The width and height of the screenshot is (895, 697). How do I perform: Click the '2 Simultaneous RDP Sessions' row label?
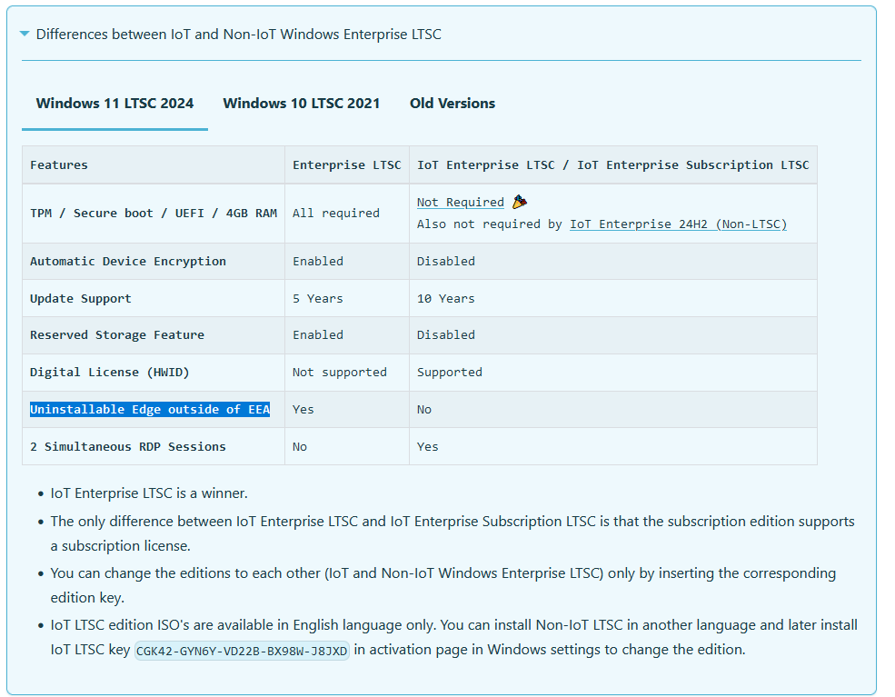[x=128, y=446]
